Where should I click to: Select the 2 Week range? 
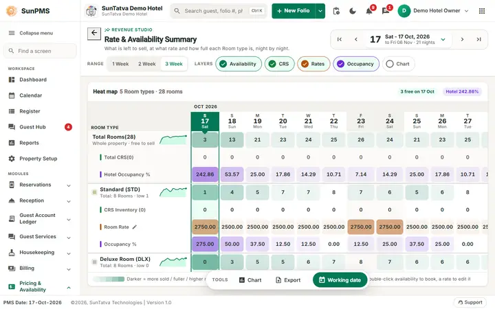click(x=147, y=64)
